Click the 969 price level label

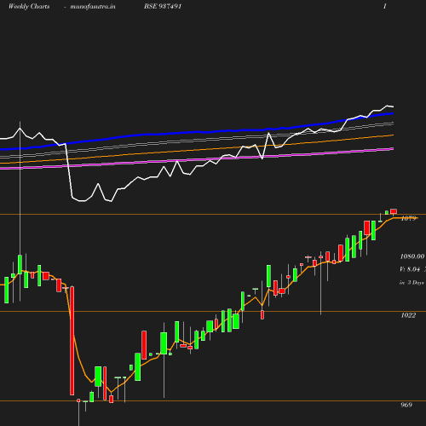click(406, 405)
